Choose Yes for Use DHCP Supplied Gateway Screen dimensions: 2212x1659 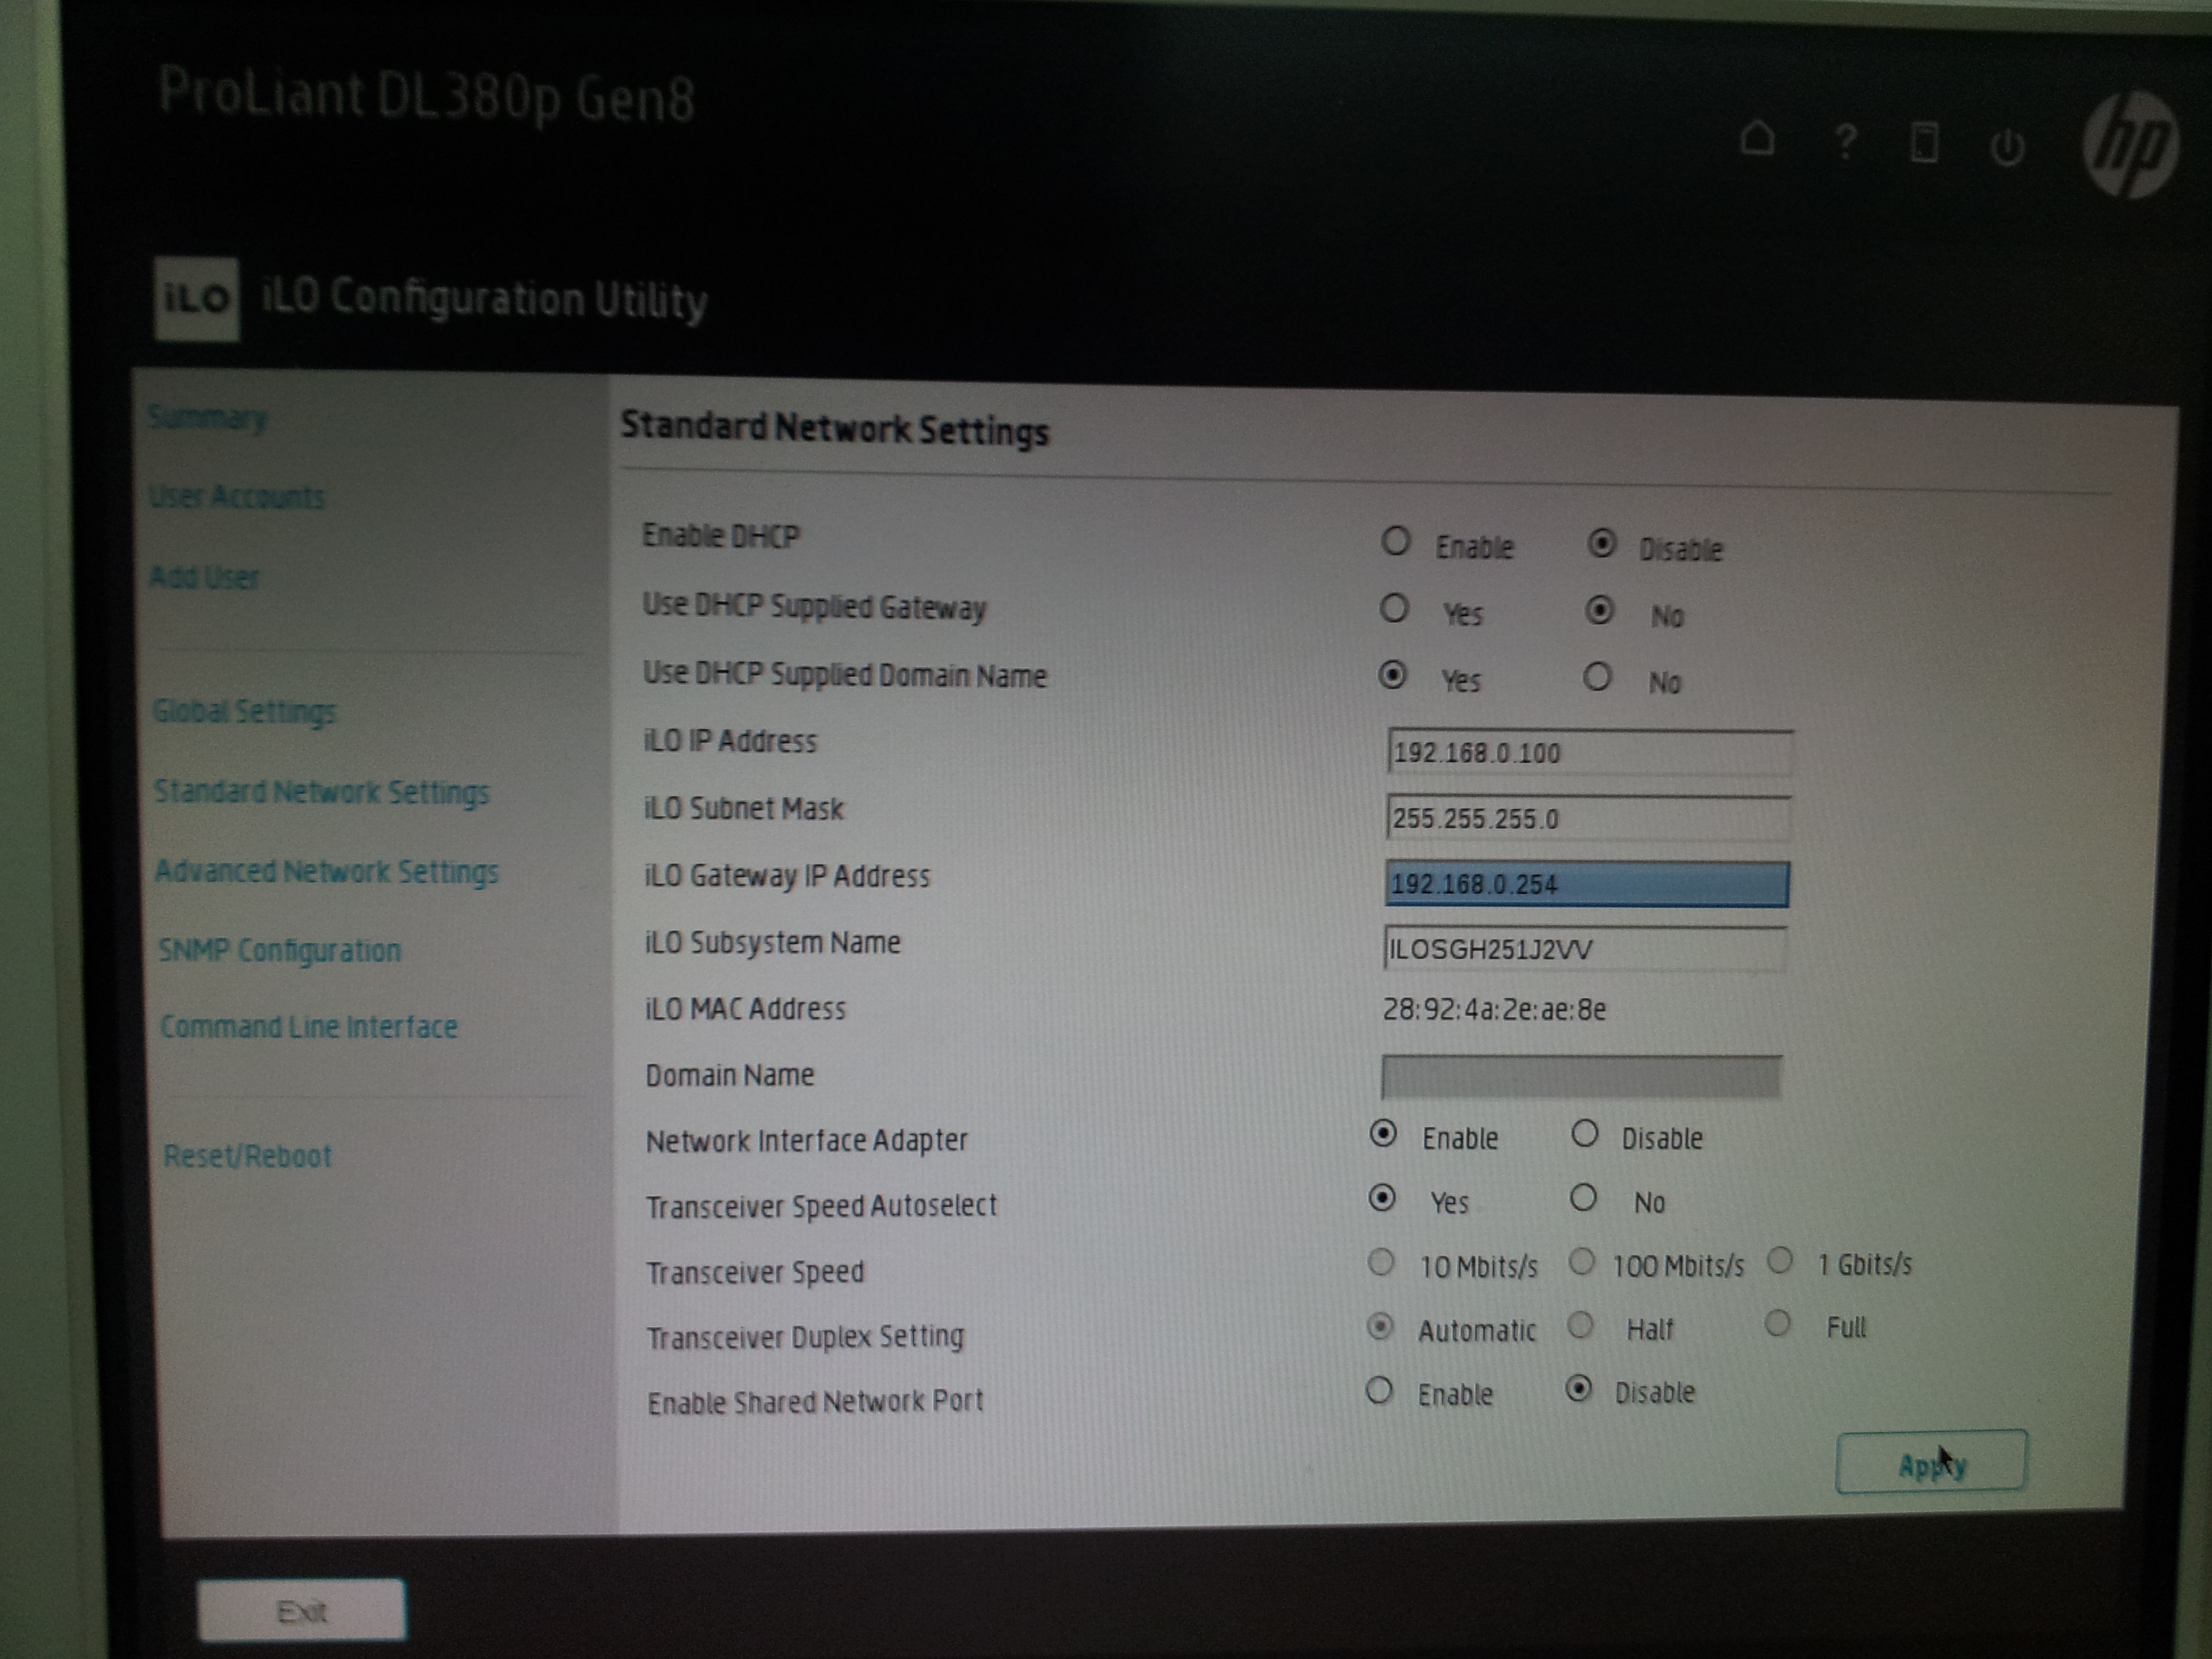(1394, 608)
